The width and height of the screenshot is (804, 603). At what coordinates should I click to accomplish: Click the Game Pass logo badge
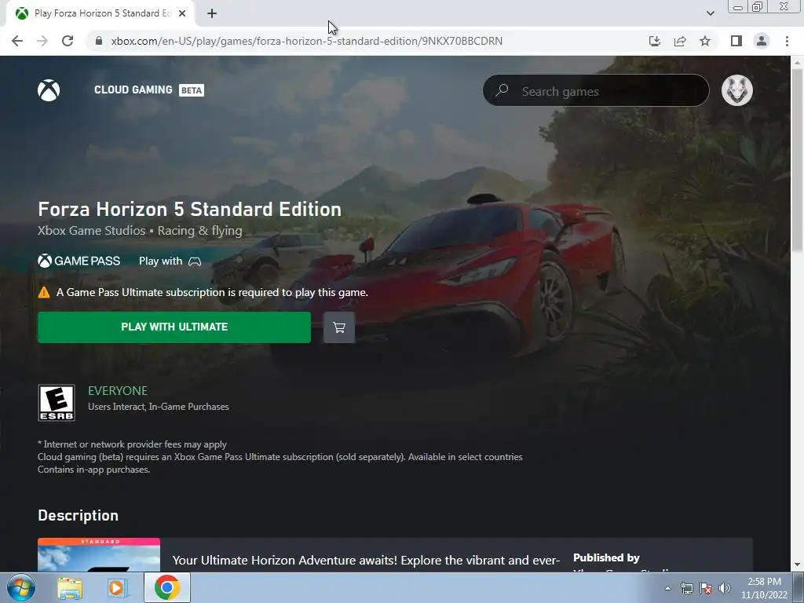[x=79, y=261]
